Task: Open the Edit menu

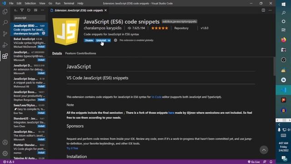Action: click(x=19, y=3)
